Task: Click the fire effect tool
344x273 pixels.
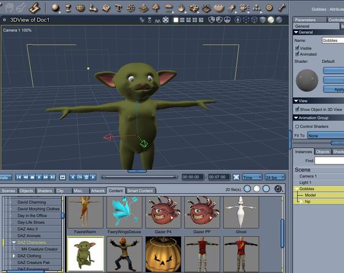Action: click(181, 8)
